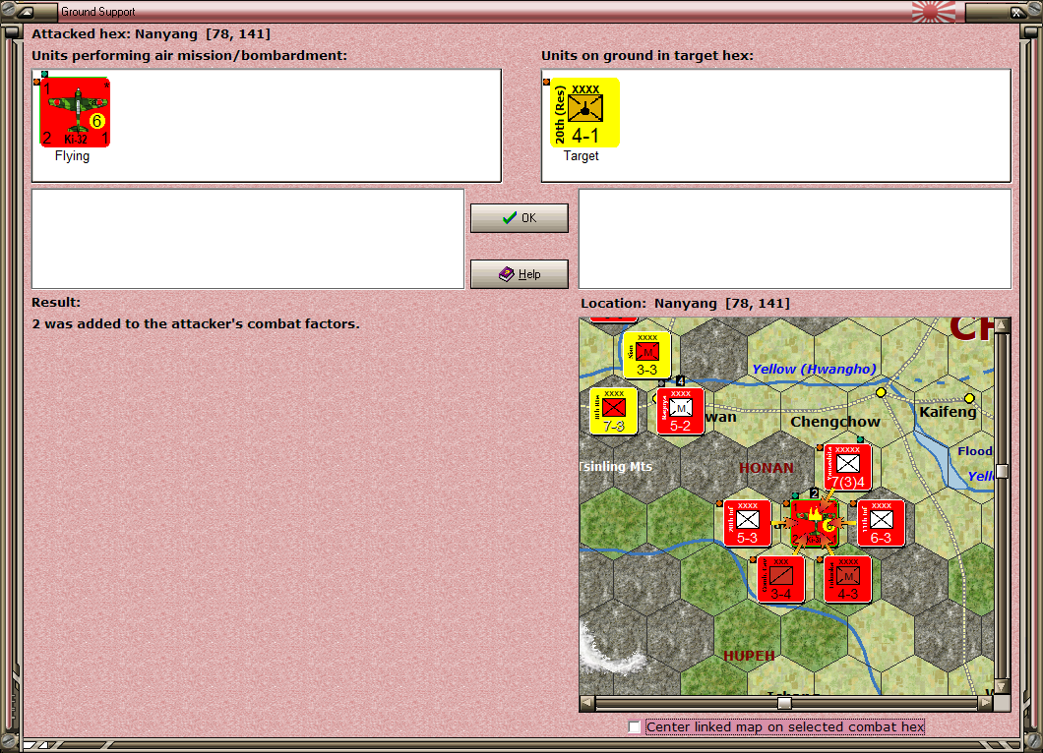
Task: Click the right arrow of the map's horizontal scrollbar
Action: point(987,702)
